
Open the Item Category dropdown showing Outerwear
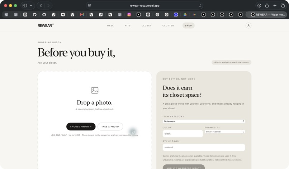point(204,121)
